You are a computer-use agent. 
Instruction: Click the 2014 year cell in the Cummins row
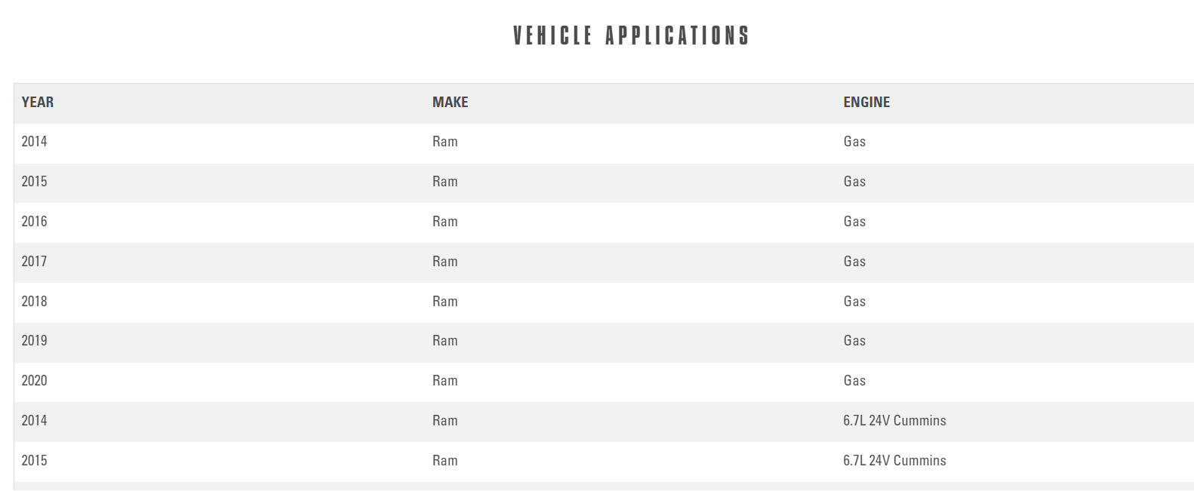click(x=34, y=421)
